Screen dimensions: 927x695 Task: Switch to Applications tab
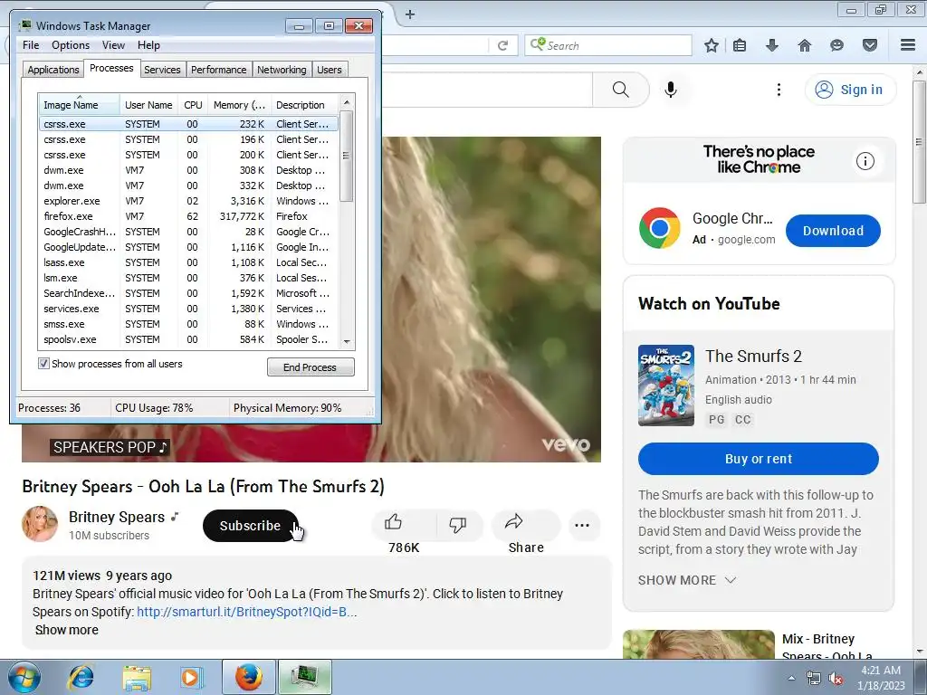[x=53, y=70]
